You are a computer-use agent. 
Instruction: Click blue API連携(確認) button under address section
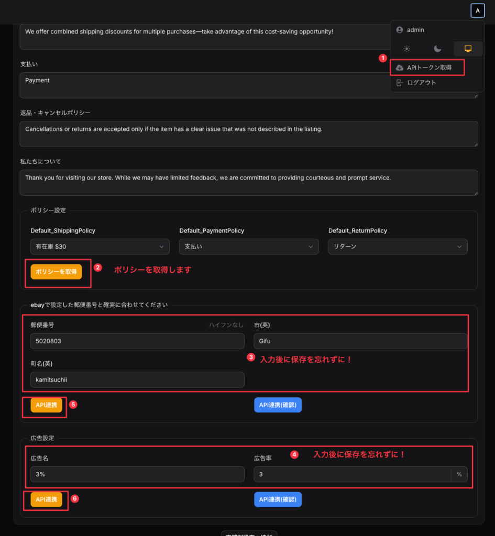click(x=278, y=405)
